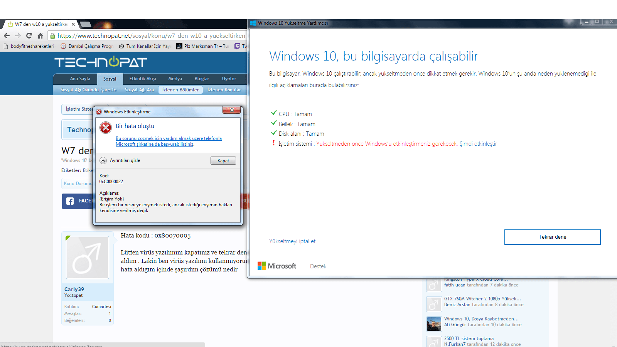617x347 pixels.
Task: Click the avatar beside GTX 760M thread
Action: coord(434,304)
